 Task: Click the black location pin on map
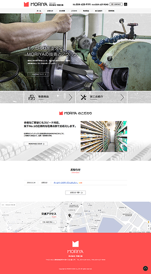pos(69,215)
